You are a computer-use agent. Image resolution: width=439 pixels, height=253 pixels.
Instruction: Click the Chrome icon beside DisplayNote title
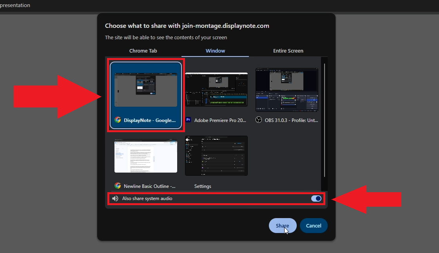click(118, 120)
